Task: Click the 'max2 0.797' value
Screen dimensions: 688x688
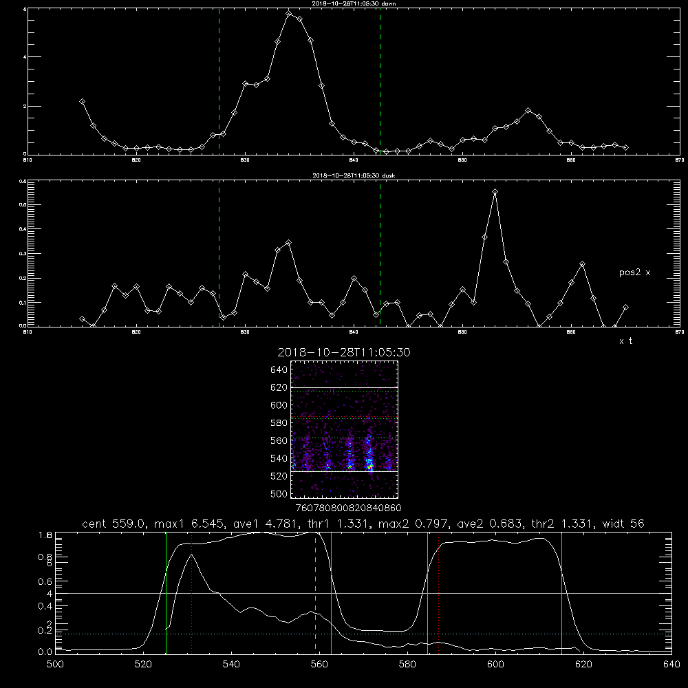Action: (414, 524)
